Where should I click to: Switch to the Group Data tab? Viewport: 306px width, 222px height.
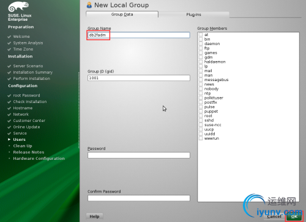pos(122,15)
